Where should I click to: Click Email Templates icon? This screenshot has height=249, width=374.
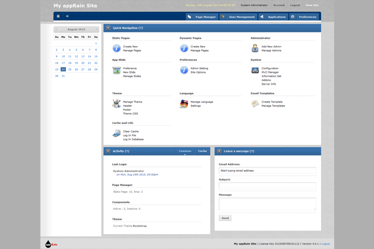pyautogui.click(x=255, y=104)
